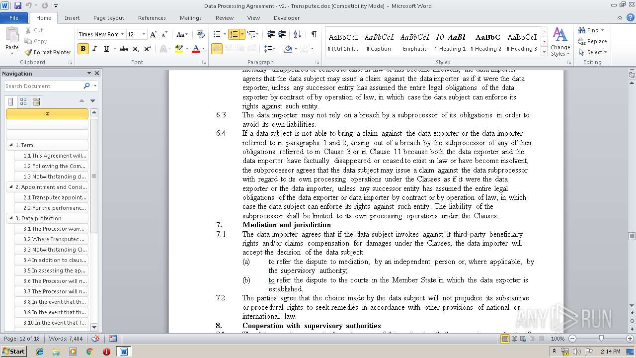Viewport: 636px width, 358px height.
Task: Open the font name dropdown
Action: [x=122, y=34]
